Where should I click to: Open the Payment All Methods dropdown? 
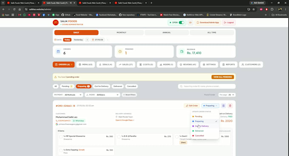(x=68, y=95)
